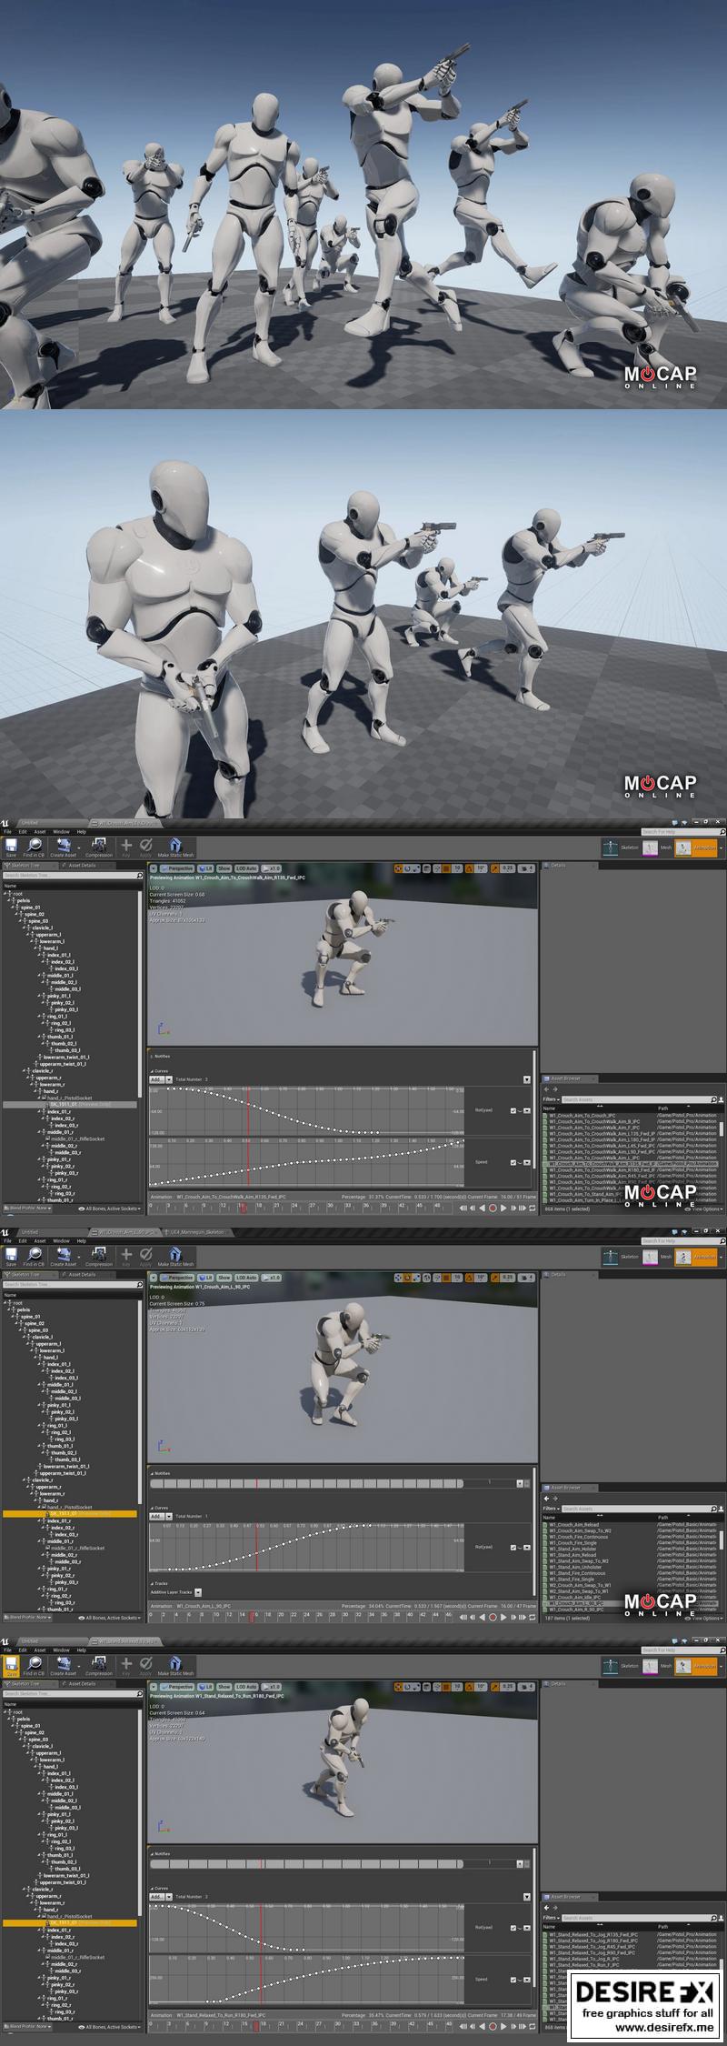Viewport: 727px width, 2046px height.
Task: Open the Asset menu in the Crouch_Aim_L_90 editor
Action: (x=40, y=1240)
